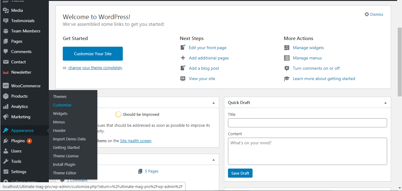The height and width of the screenshot is (191, 402).
Task: Collapse the Quick Draft panel
Action: 385,103
